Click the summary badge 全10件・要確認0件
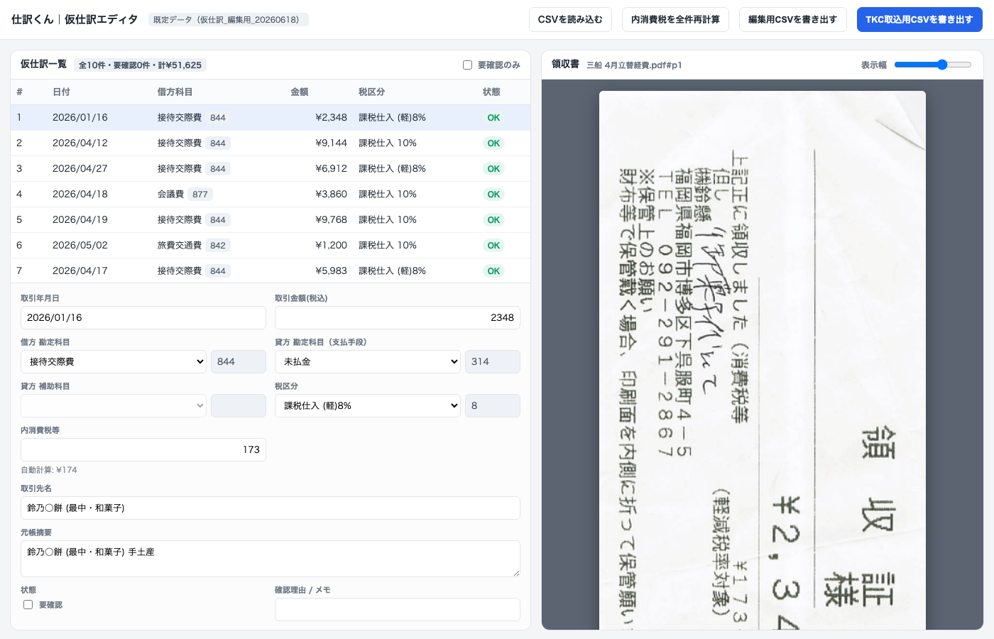Screen dimensions: 994x639 click(140, 65)
